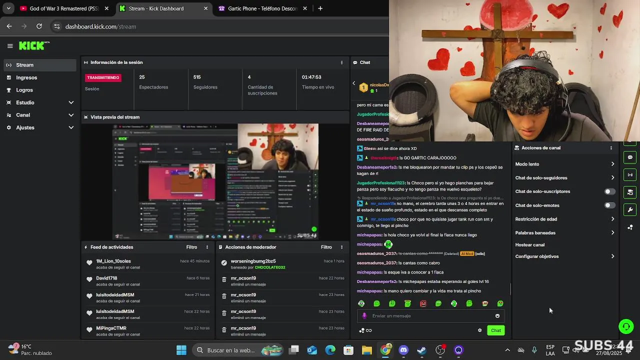Image resolution: width=640 pixels, height=360 pixels.
Task: Open Discord from the taskbar
Action: click(403, 350)
